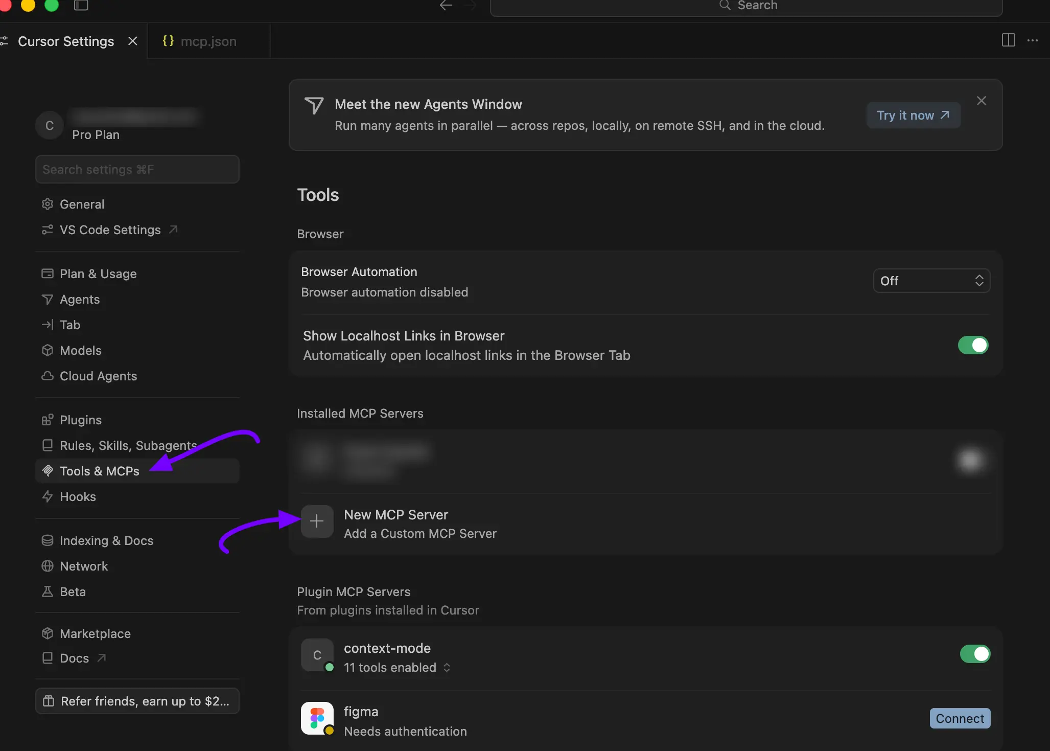The width and height of the screenshot is (1050, 751).
Task: Click the top Search bar
Action: click(746, 6)
